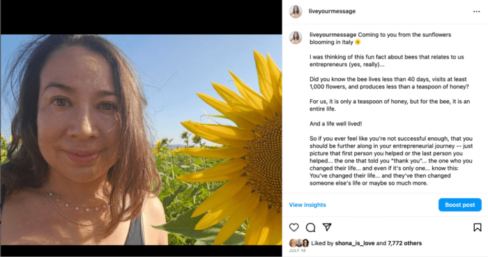Image resolution: width=488 pixels, height=257 pixels.
Task: Click the caption profile avatar
Action: 296,38
